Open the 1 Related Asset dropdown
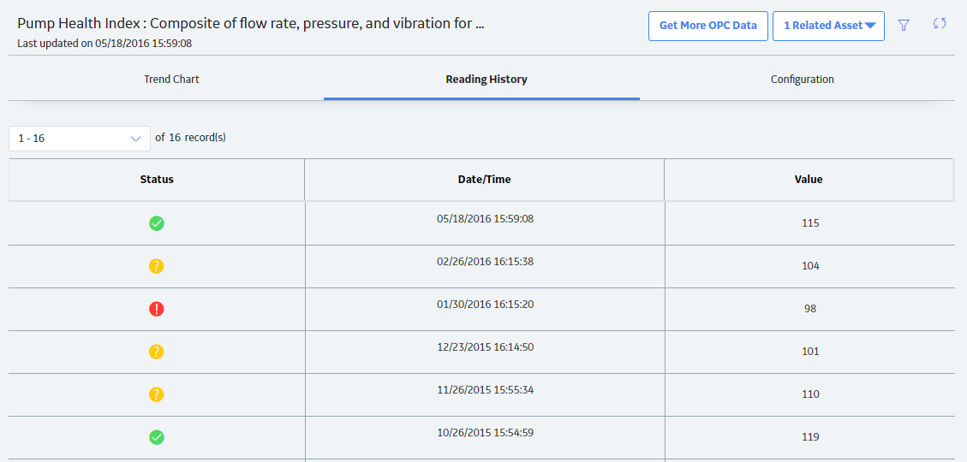Image resolution: width=967 pixels, height=462 pixels. pos(828,26)
